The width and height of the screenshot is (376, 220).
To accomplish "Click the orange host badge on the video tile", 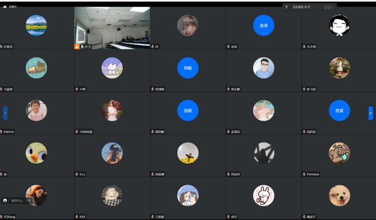I will 77,46.
